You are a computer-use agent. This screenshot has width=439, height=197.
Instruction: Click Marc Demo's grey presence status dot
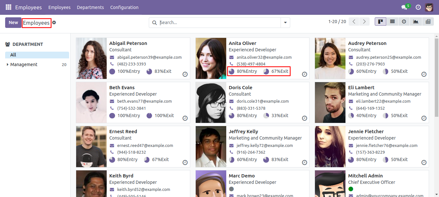pyautogui.click(x=231, y=189)
